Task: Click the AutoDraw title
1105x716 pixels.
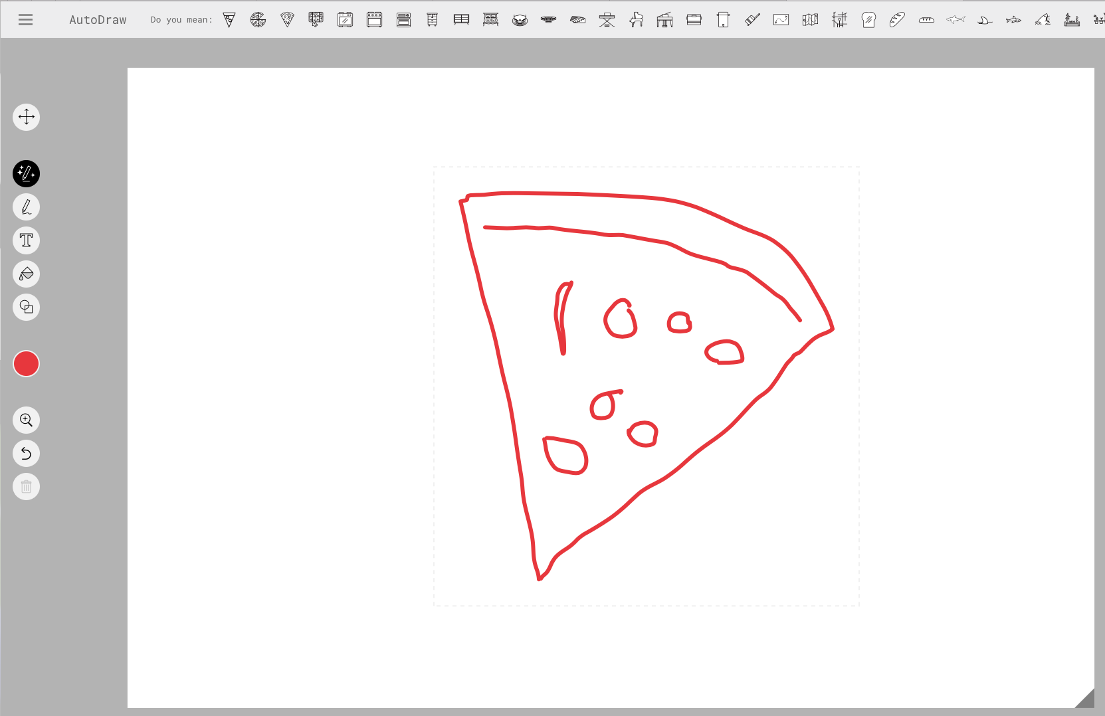Action: click(x=98, y=20)
